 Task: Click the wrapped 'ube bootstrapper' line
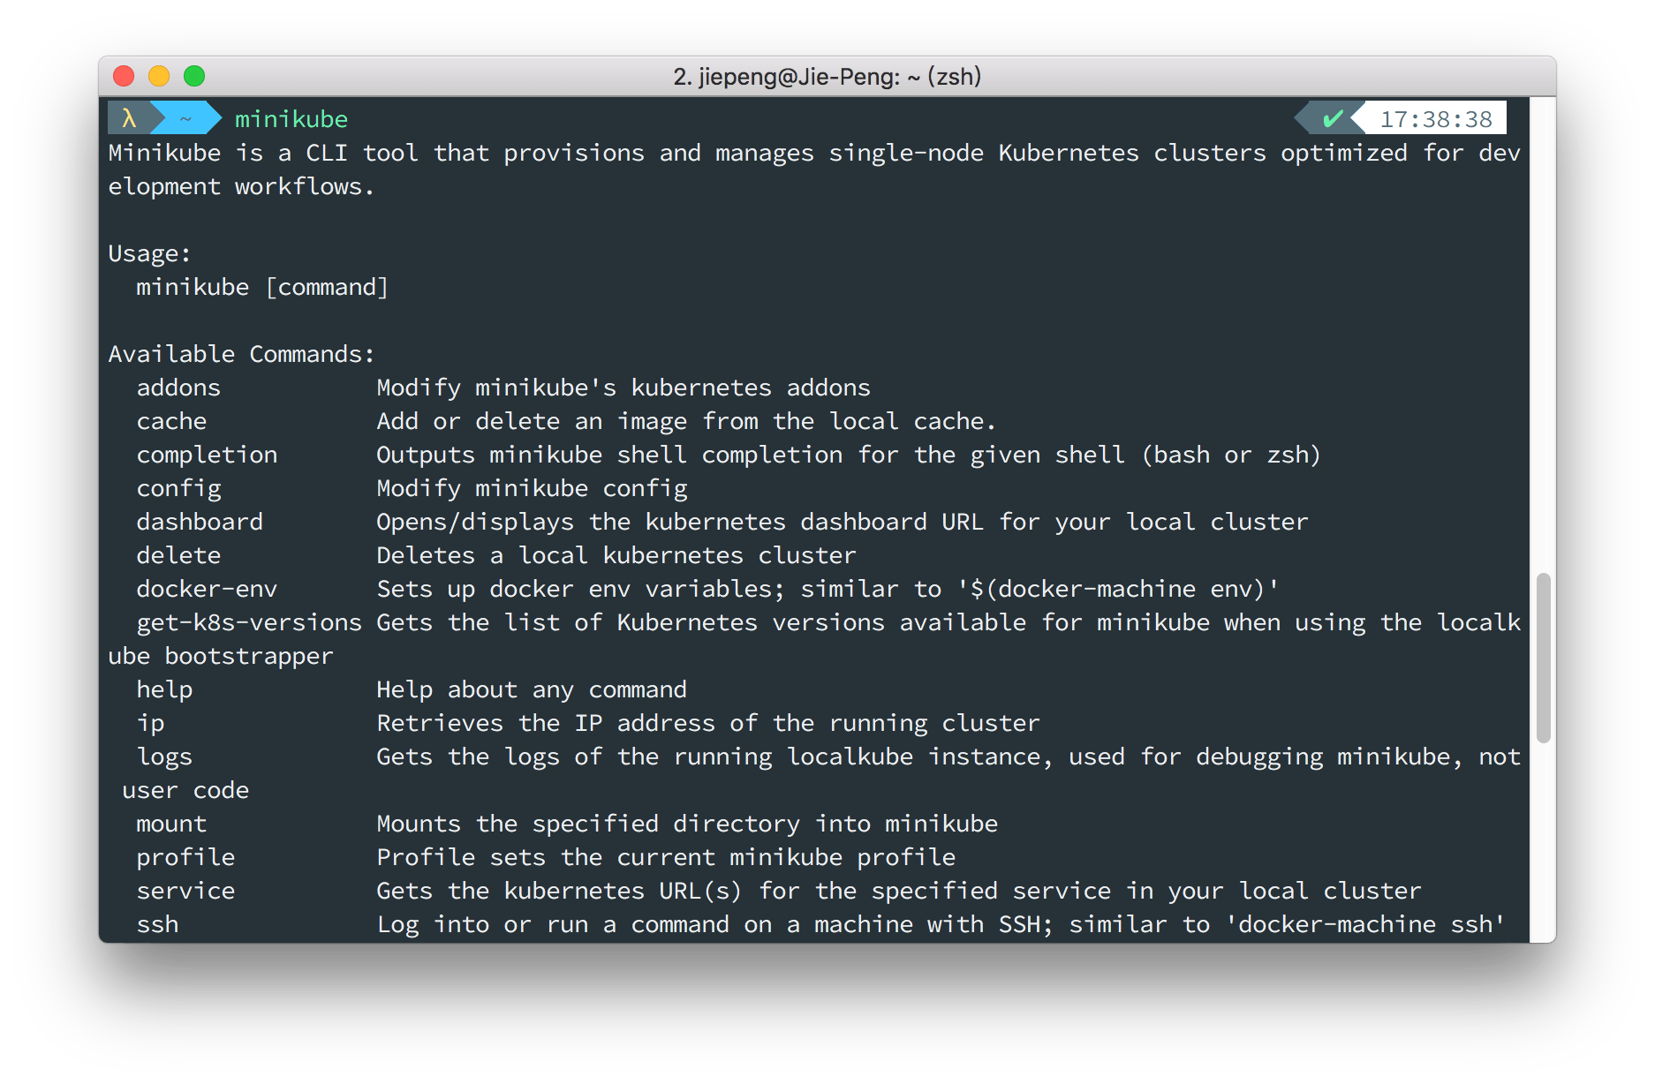click(x=221, y=657)
